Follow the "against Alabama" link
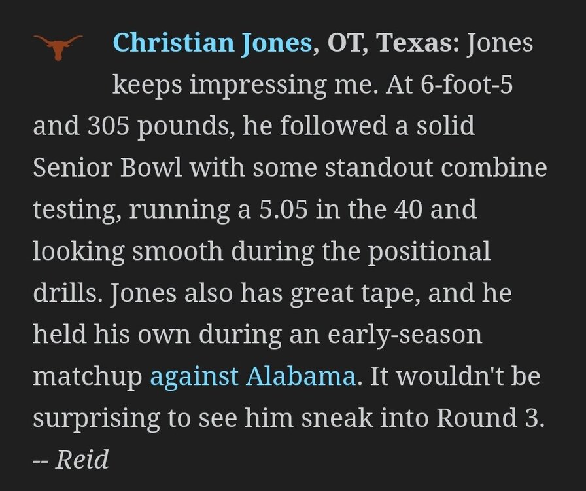This screenshot has height=491, width=586. click(x=252, y=376)
